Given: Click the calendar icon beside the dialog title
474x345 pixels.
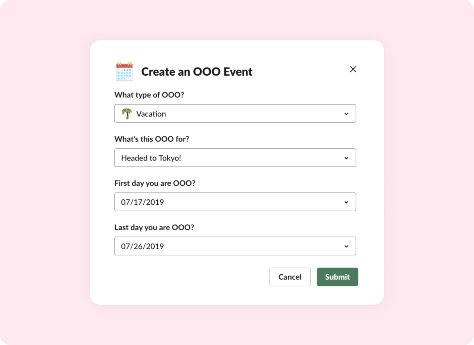Looking at the screenshot, I should 124,72.
